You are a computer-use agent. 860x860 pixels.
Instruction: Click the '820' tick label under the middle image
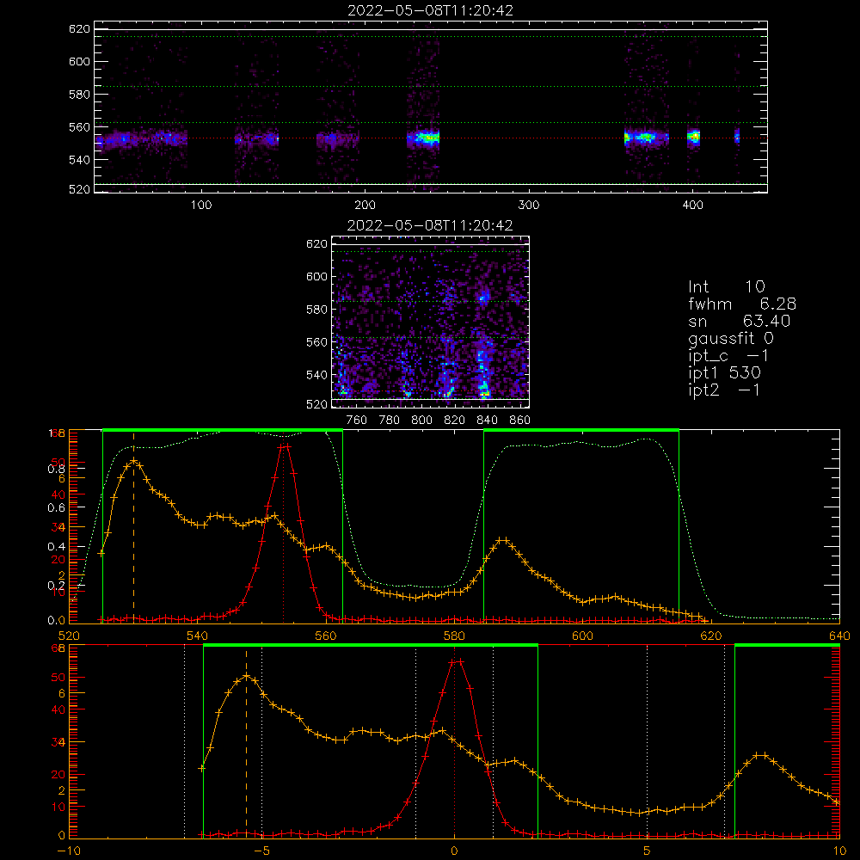(x=454, y=421)
